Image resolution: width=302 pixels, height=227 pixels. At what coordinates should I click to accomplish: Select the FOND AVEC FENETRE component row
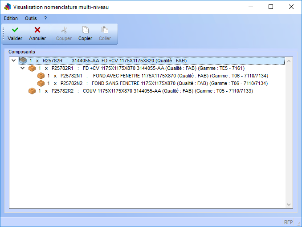tap(156, 76)
